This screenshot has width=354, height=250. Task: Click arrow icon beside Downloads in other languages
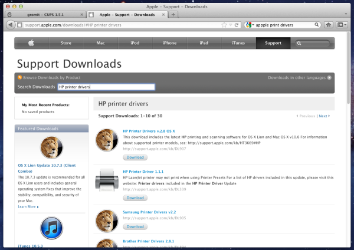click(x=329, y=78)
